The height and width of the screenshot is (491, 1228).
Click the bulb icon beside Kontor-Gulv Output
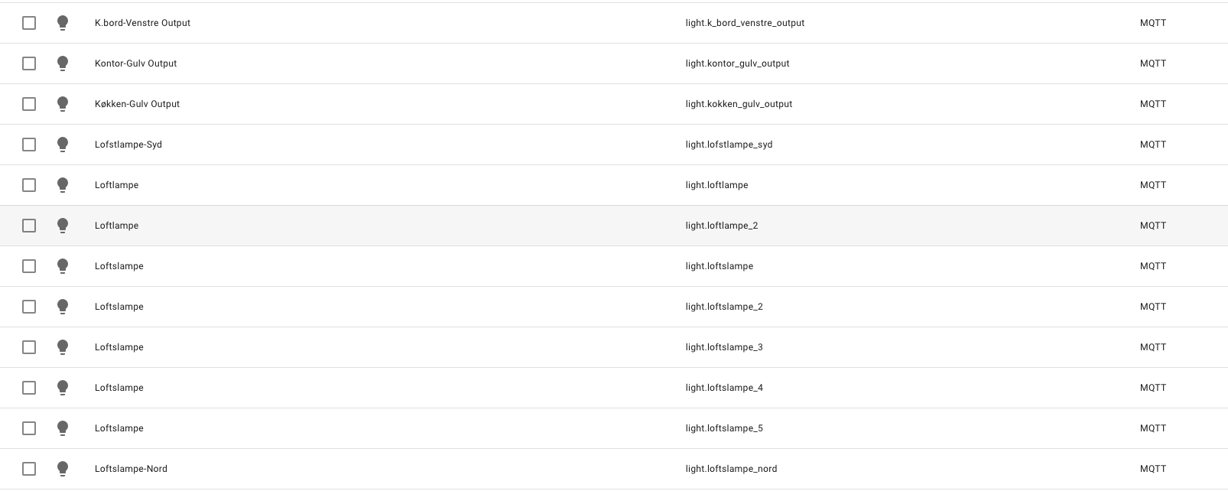(63, 63)
